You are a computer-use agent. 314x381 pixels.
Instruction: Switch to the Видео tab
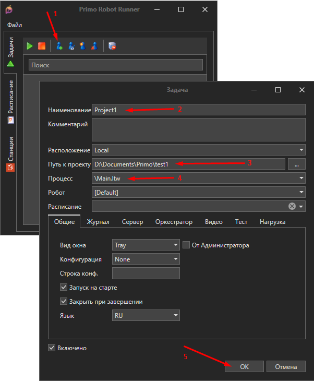(214, 222)
